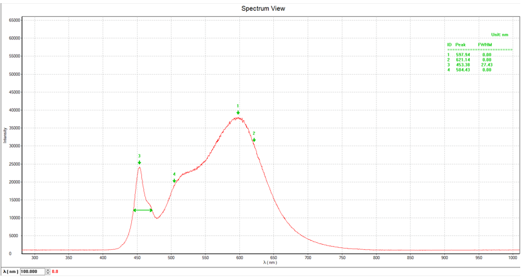Click the 40000 y-axis tick label

[14, 110]
